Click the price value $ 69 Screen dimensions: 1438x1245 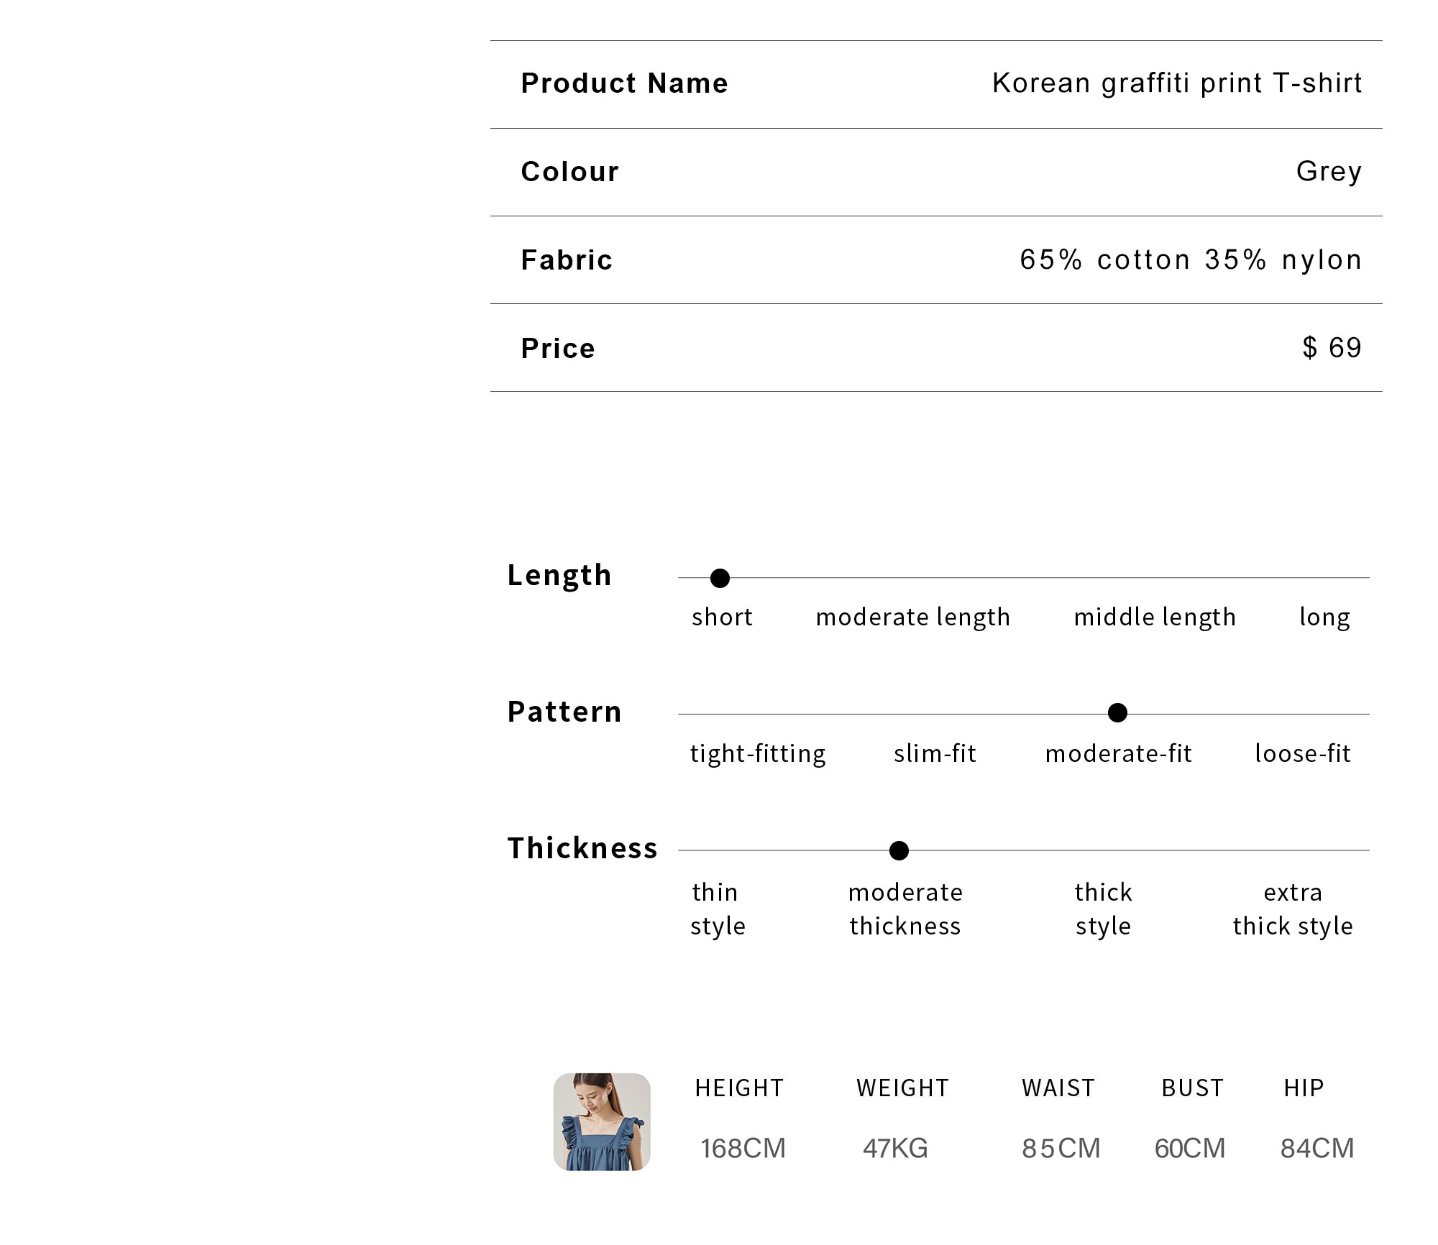tap(1332, 348)
